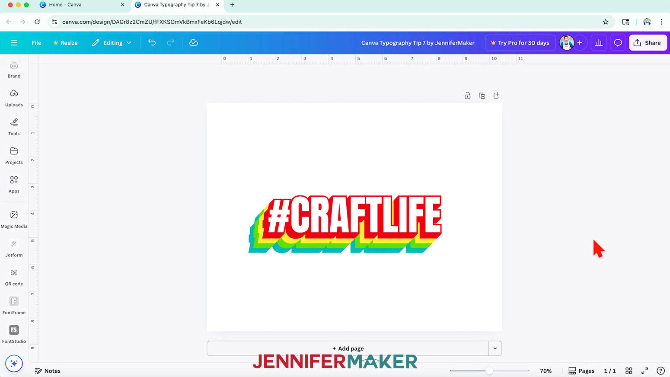This screenshot has height=377, width=670.
Task: Redo the last action
Action: [x=171, y=42]
